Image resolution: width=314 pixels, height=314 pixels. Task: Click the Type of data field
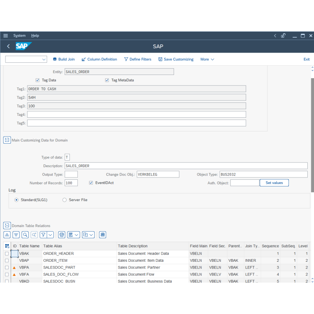click(x=67, y=157)
